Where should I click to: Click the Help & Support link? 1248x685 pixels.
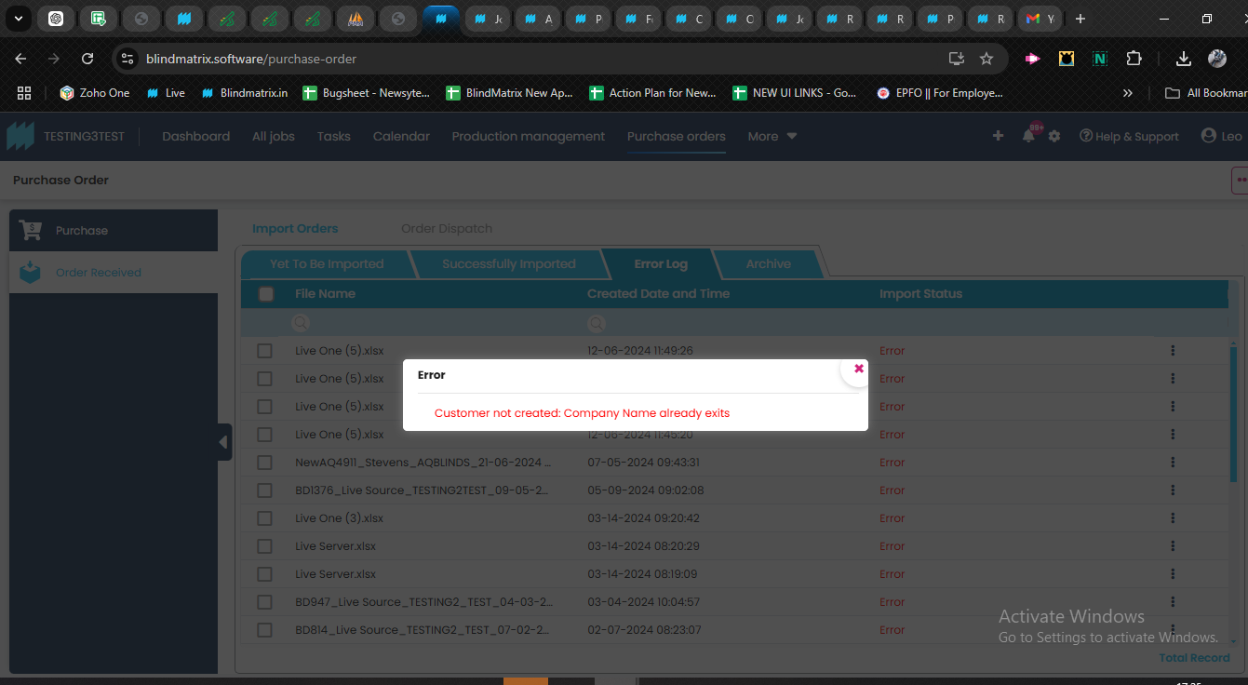pyautogui.click(x=1129, y=136)
